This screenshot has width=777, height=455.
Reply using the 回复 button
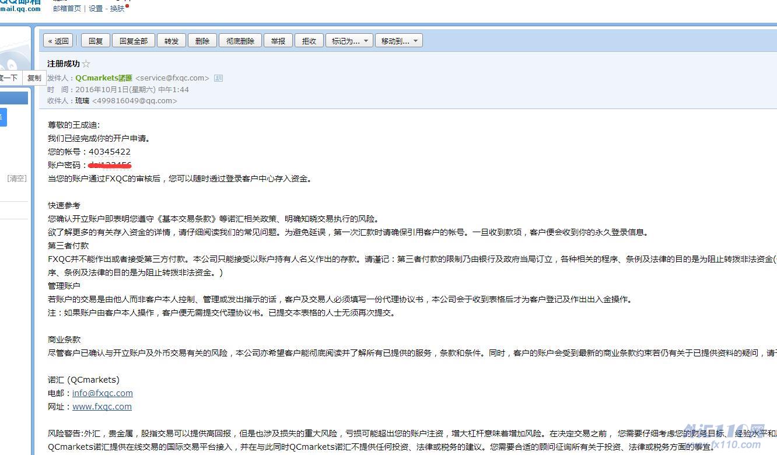[x=96, y=41]
